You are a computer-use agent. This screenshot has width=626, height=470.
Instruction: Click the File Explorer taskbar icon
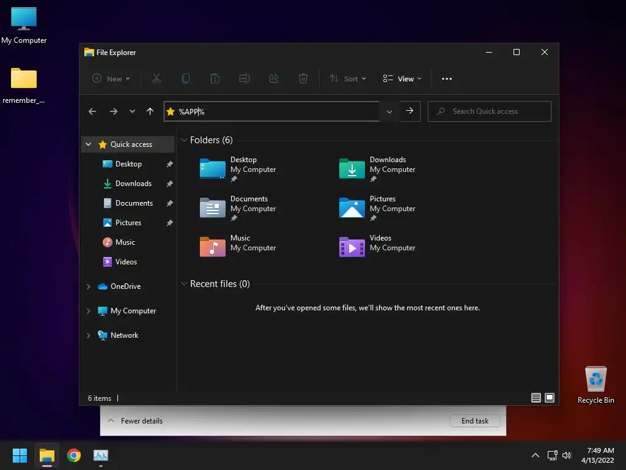[46, 455]
